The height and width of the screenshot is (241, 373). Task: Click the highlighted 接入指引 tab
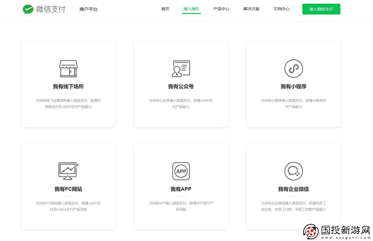tap(191, 9)
